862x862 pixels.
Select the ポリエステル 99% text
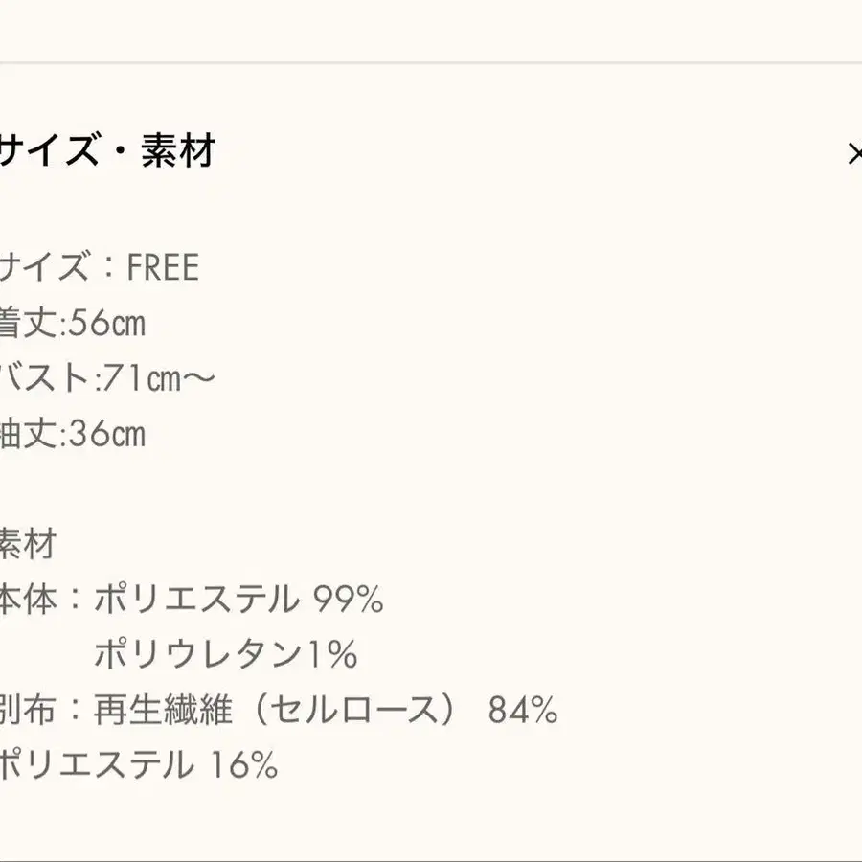238,600
